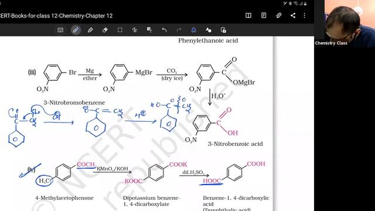Click the 'Benzene-1, 4-dicarboxylic' label
The height and width of the screenshot is (211, 375).
pos(236,198)
